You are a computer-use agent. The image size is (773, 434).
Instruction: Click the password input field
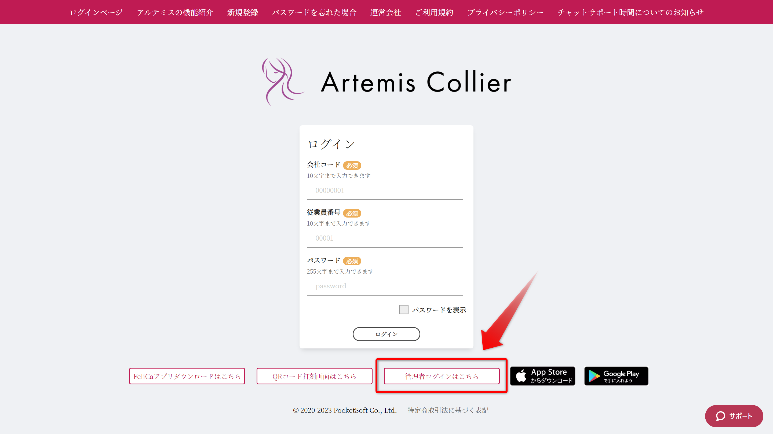tap(385, 286)
